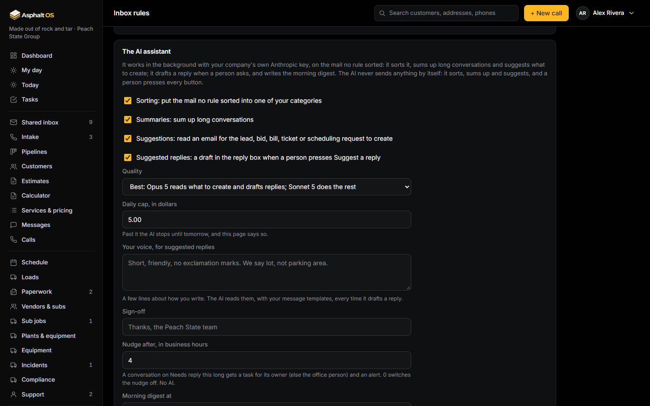Viewport: 650px width, 406px height.
Task: Open Support in sidebar
Action: click(51, 394)
